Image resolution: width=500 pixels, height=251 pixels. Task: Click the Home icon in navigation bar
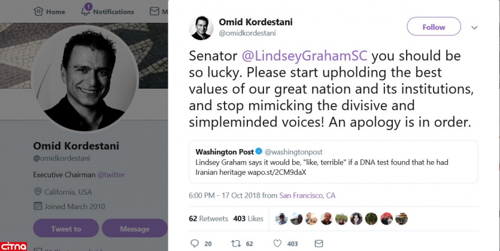click(39, 11)
